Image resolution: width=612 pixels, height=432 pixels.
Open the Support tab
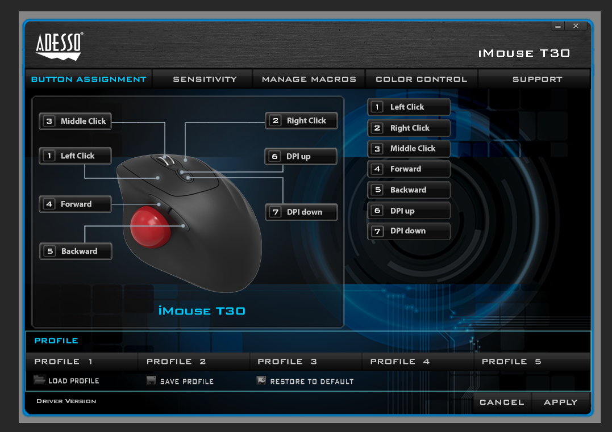(x=537, y=79)
